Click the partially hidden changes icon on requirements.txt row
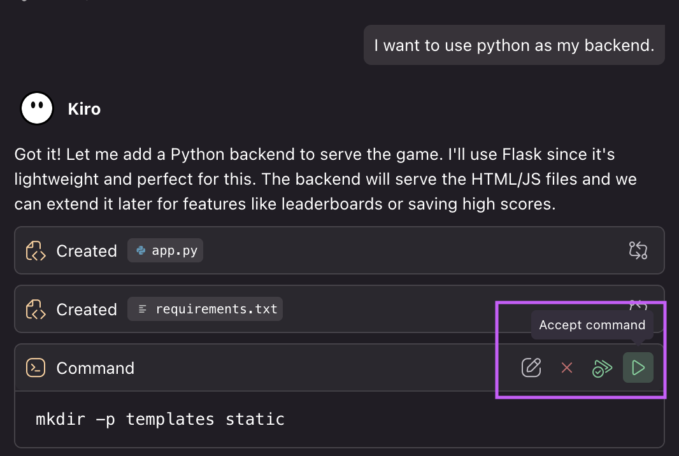 638,304
